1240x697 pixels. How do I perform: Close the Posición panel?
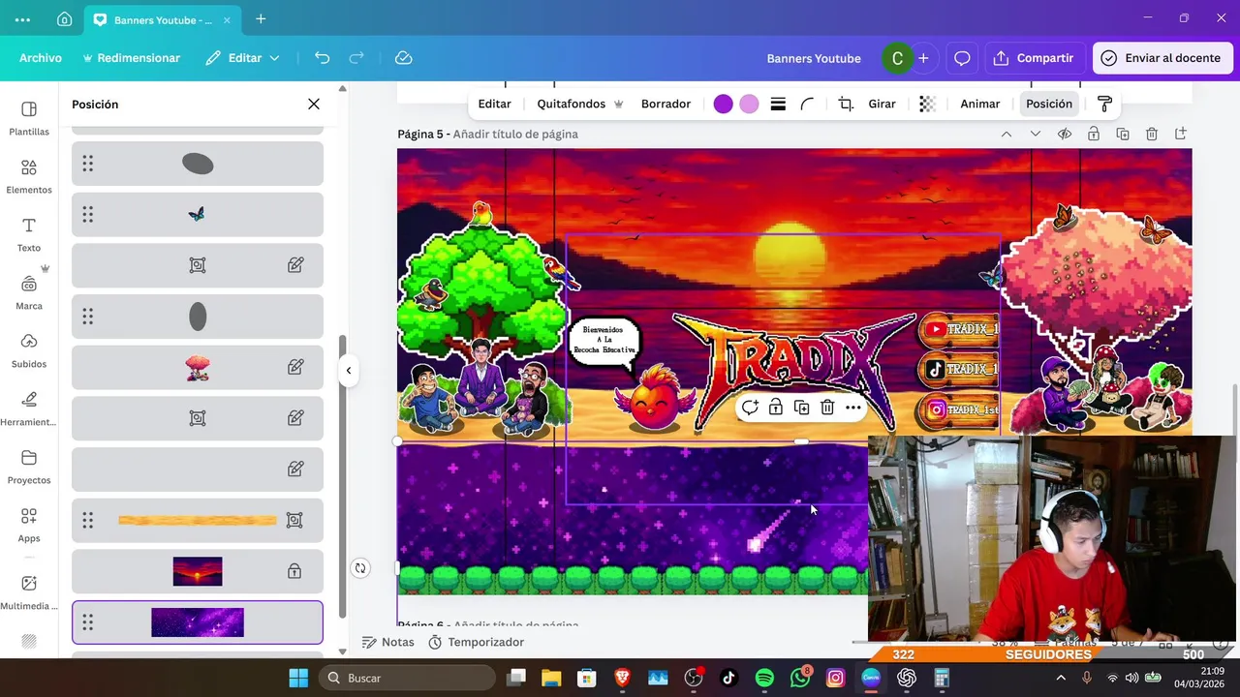(x=314, y=104)
